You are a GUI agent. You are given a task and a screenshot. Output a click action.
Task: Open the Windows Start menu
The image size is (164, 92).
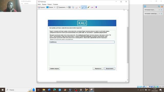click(x=3, y=90)
